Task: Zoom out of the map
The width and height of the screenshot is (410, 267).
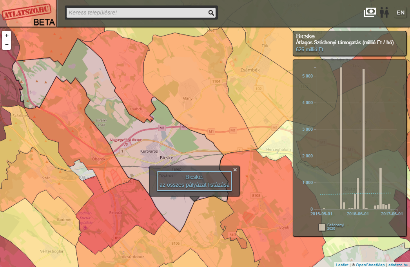Action: point(7,45)
